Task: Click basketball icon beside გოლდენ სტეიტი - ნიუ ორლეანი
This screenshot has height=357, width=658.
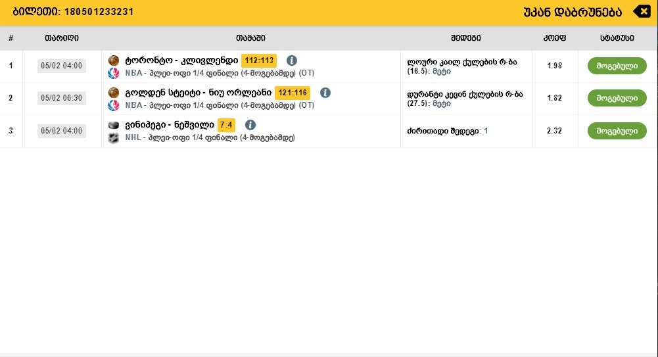Action: (x=114, y=93)
